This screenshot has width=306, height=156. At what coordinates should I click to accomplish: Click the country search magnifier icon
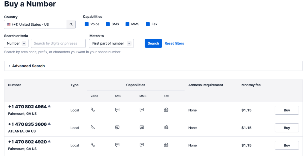coord(71,24)
